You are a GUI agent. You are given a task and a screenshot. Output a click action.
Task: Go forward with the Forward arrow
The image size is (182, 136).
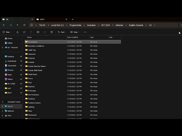(11, 25)
